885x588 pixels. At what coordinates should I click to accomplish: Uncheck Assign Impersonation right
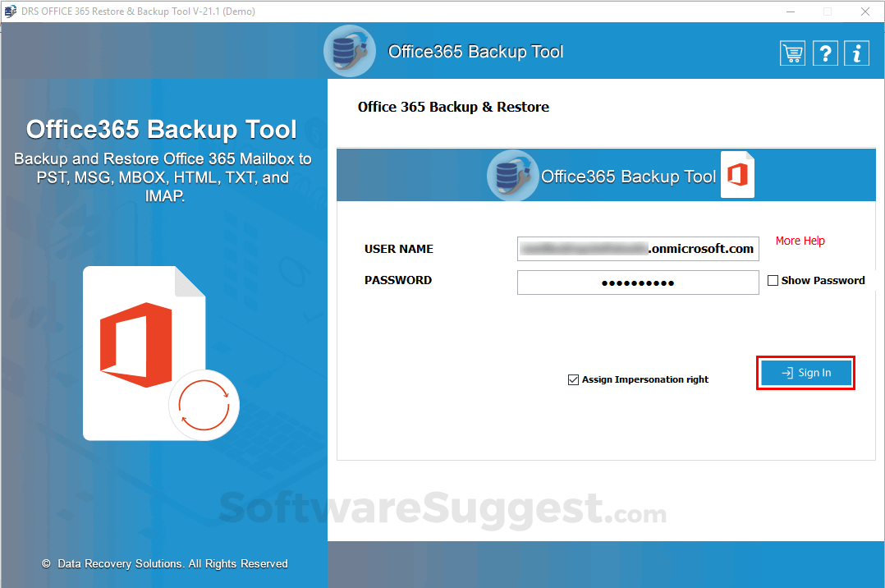click(573, 379)
